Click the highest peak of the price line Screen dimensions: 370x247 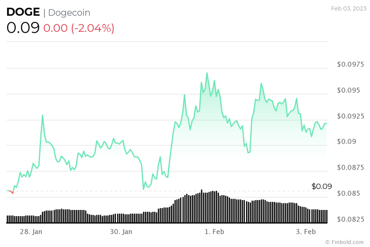pos(207,73)
